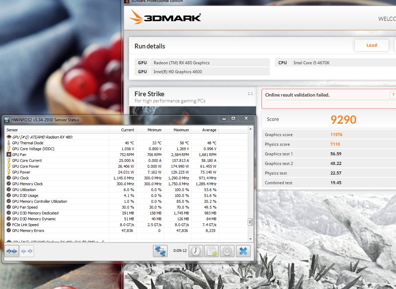This screenshot has width=396, height=289.
Task: Click the expand/collapse arrows button in HWiNFO
Action: pos(12,251)
